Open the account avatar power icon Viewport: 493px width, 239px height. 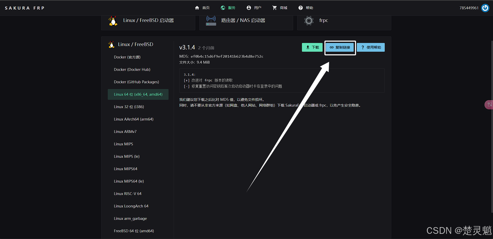point(485,8)
